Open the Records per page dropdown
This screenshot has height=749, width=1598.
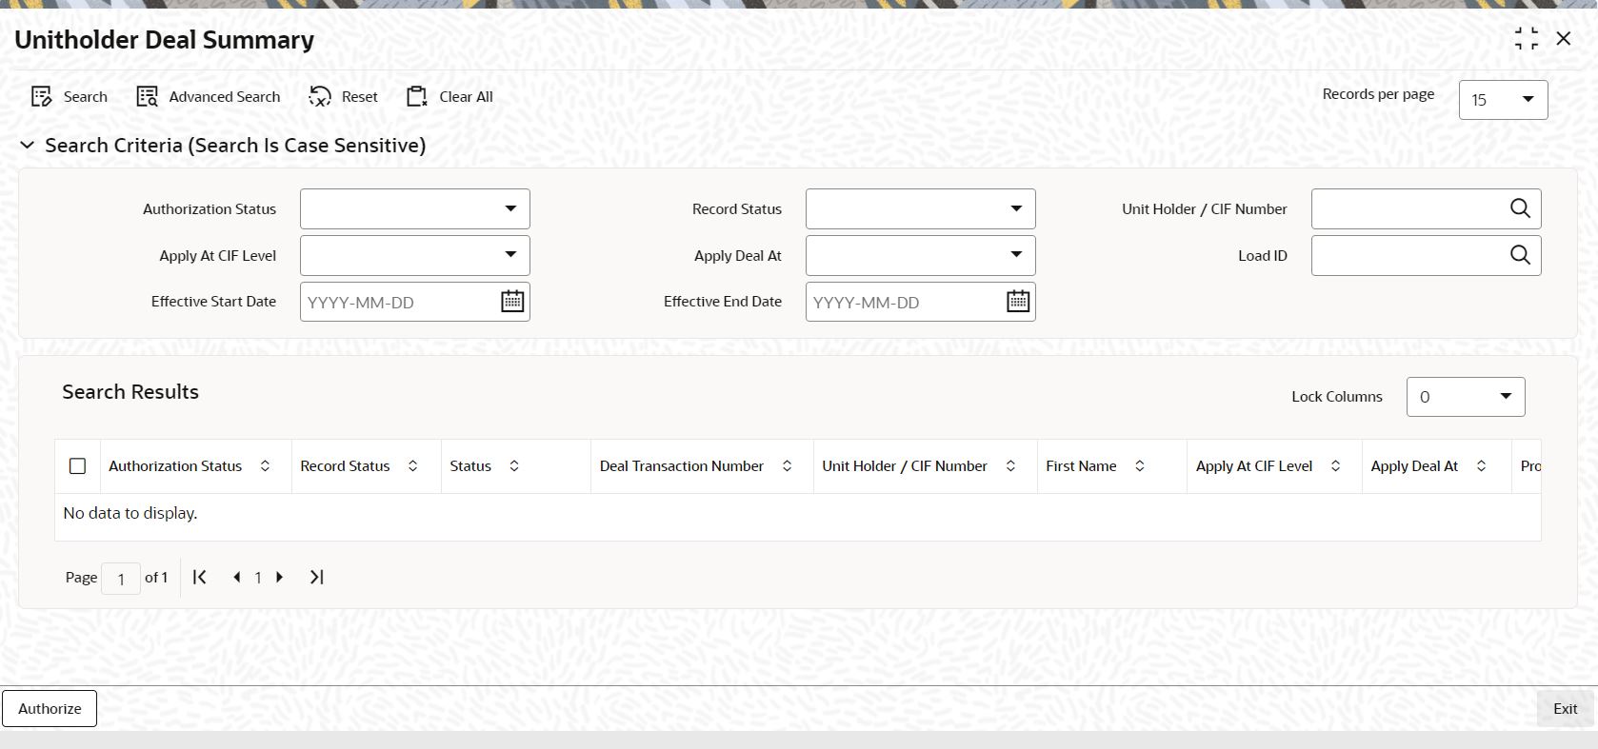[1503, 100]
